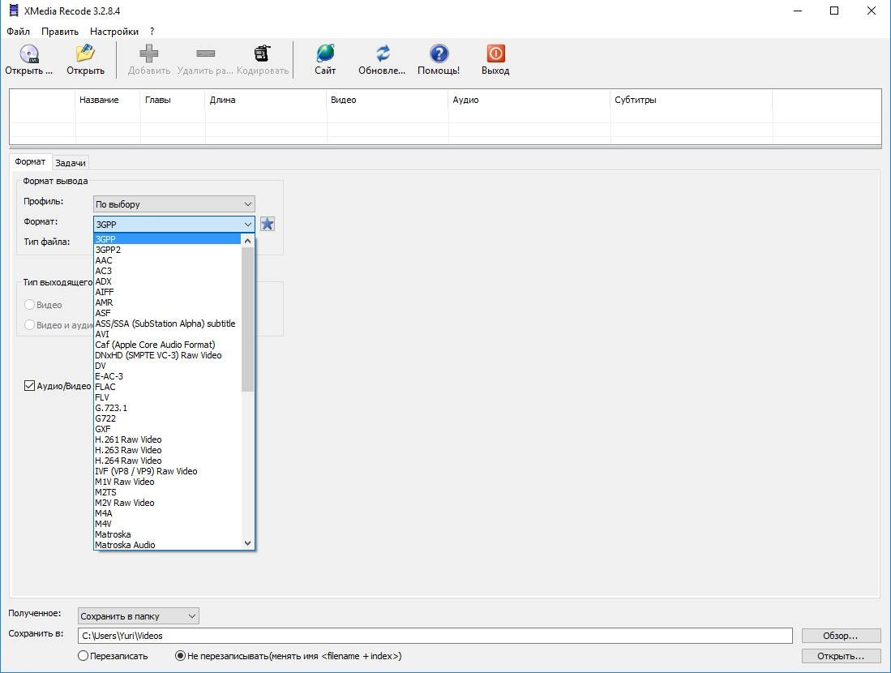Click the XMedia Recode title bar icon
This screenshot has width=891, height=673.
tap(14, 11)
